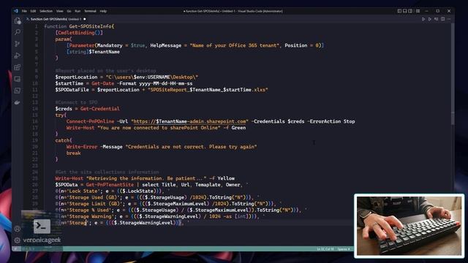Click the terminal prompt overlay icon
The height and width of the screenshot is (263, 468).
[x=42, y=226]
